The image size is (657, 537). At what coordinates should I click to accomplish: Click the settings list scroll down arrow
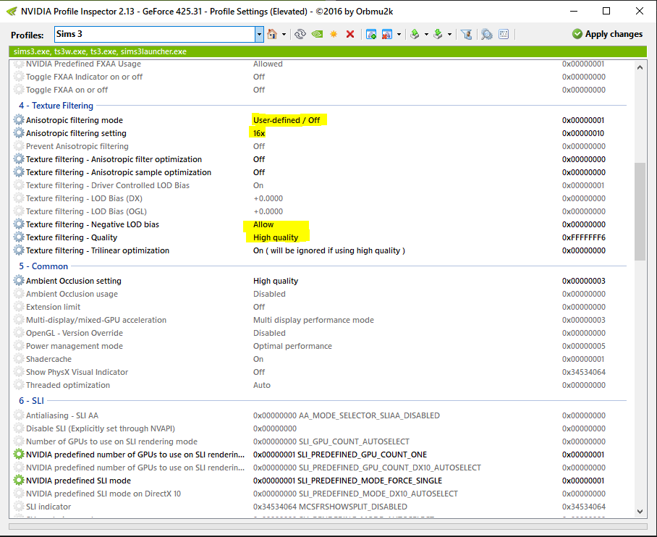click(640, 511)
